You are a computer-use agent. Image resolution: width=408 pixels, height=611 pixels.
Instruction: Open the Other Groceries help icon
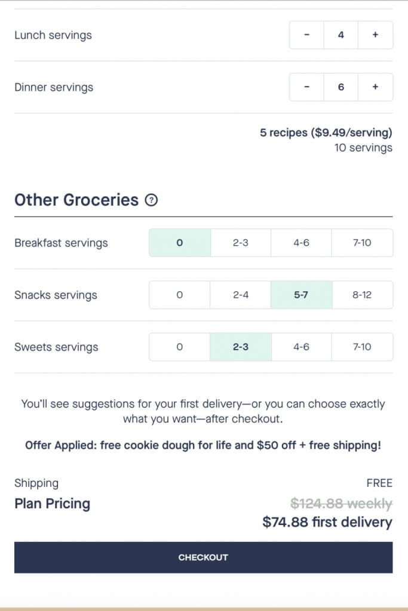[x=151, y=200]
